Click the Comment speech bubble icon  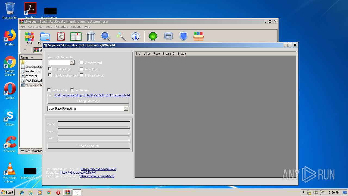click(169, 36)
